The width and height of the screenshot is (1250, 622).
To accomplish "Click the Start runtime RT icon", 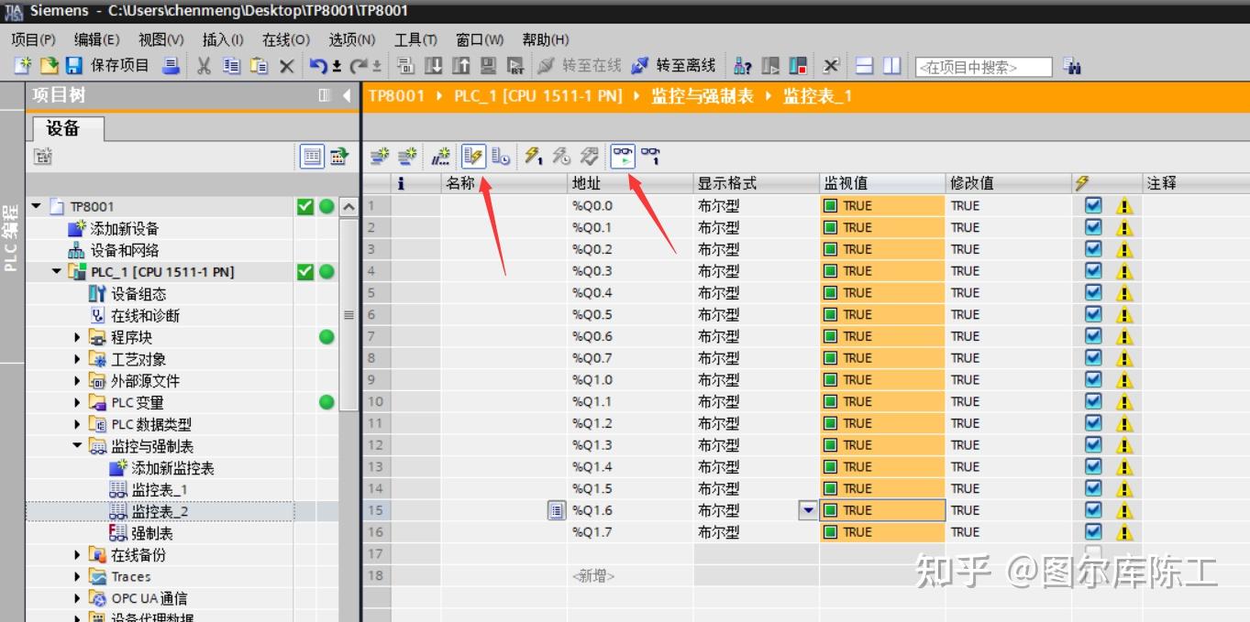I will coord(516,66).
